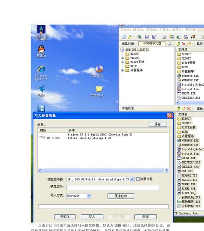Click the Save floppy disk icon
This screenshot has width=204, height=231.
click(x=147, y=37)
